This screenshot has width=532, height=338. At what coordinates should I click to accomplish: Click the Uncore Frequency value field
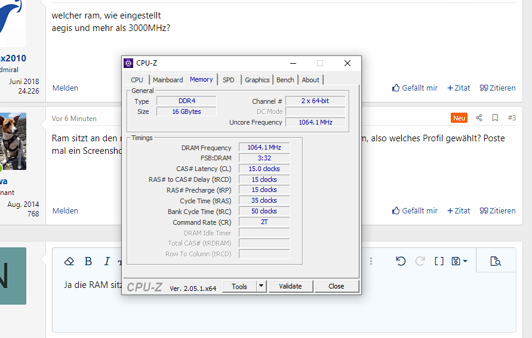click(x=315, y=122)
